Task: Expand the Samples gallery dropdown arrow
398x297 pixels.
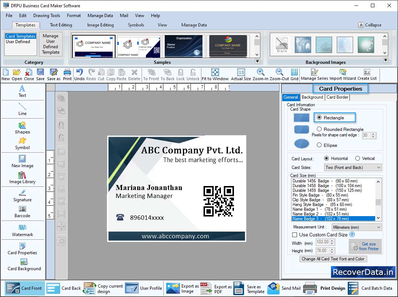Action: tap(257, 61)
